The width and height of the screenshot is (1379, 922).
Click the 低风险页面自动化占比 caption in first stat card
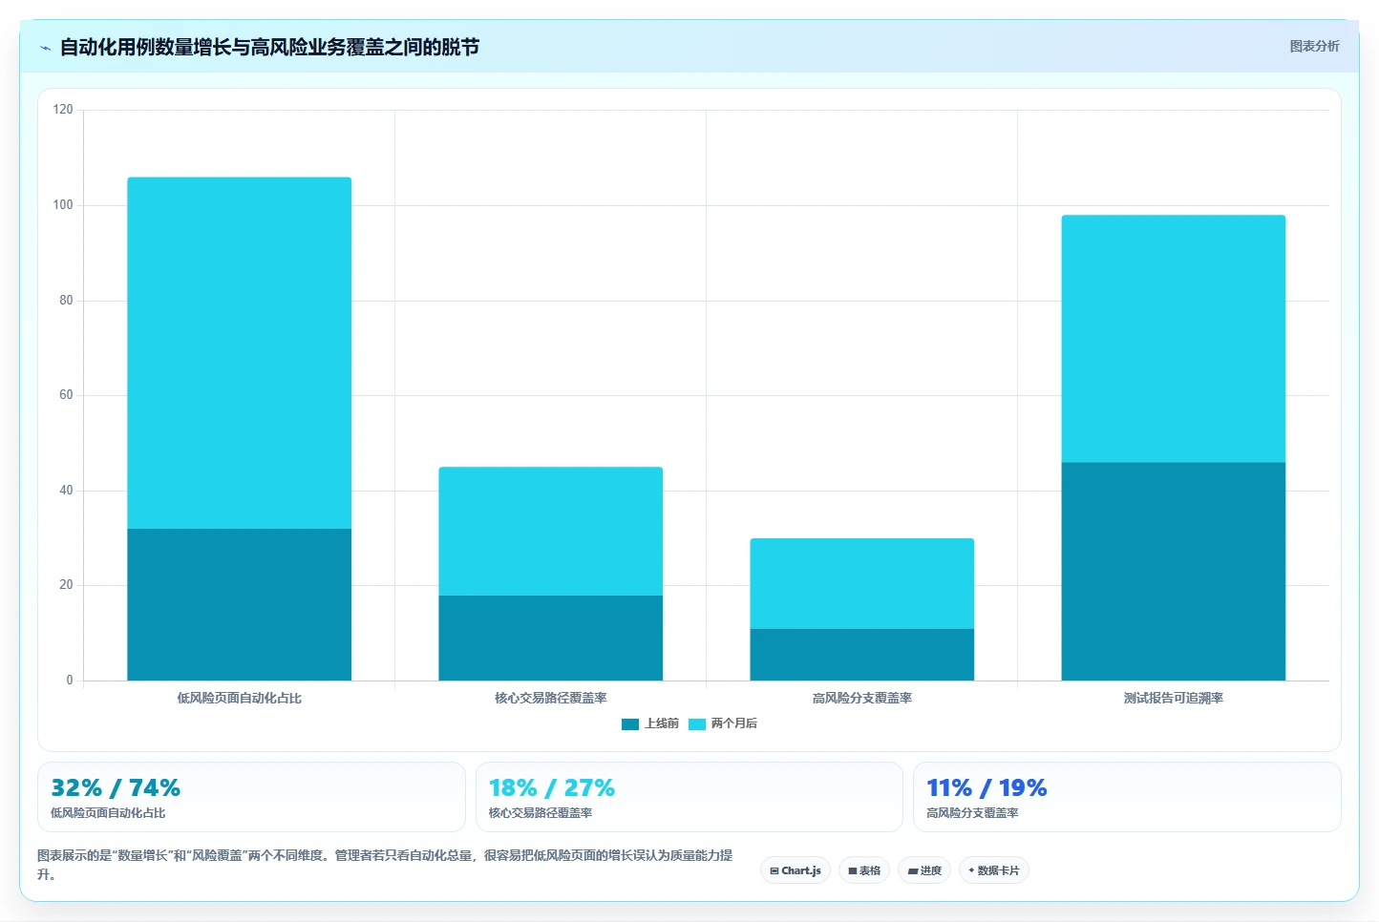point(108,813)
